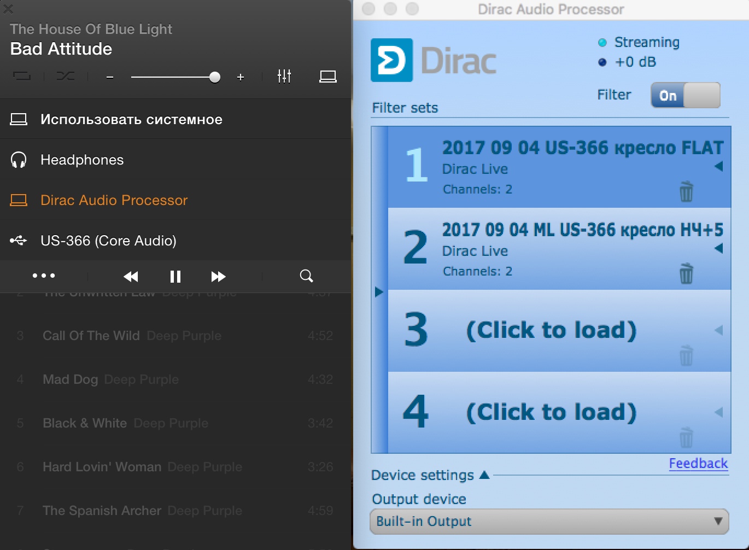749x550 pixels.
Task: Load a filter into slot 3
Action: (551, 330)
